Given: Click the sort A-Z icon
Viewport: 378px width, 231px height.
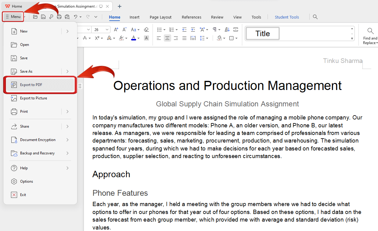Looking at the screenshot, I should tap(227, 29).
